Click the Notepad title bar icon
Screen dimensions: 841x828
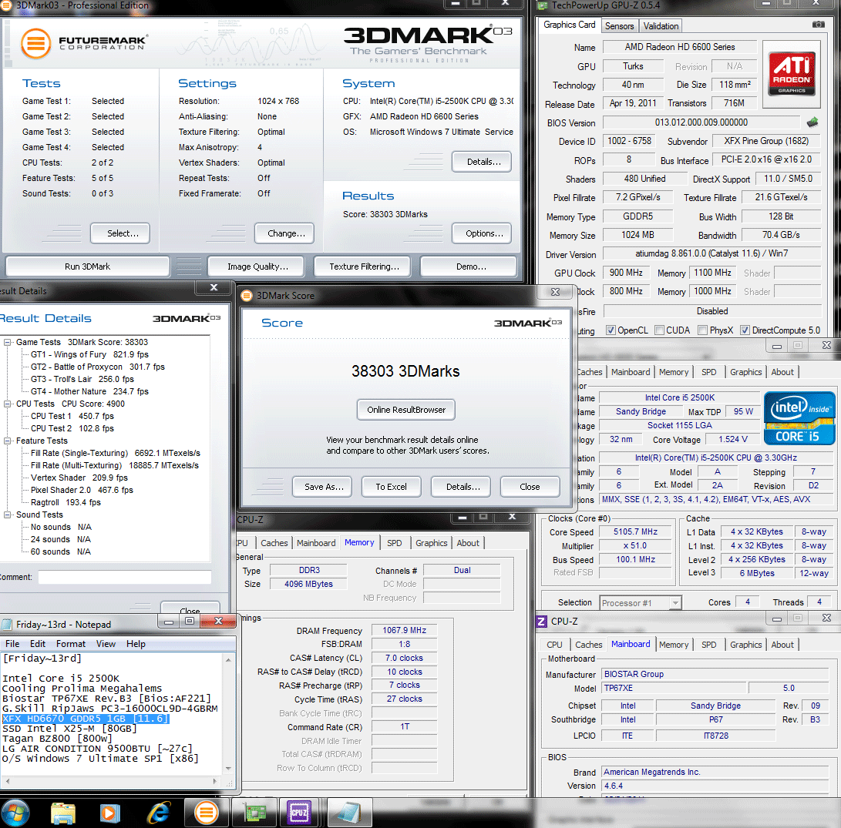pyautogui.click(x=7, y=625)
